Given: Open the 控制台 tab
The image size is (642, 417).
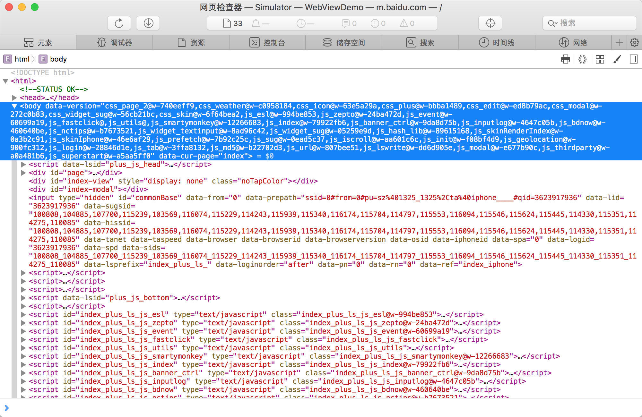Looking at the screenshot, I should pyautogui.click(x=267, y=42).
